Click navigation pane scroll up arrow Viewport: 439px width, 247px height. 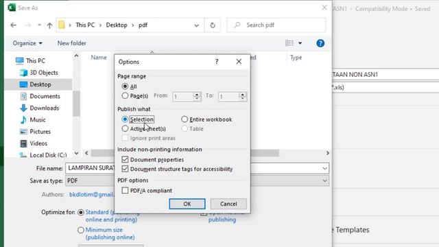point(76,56)
